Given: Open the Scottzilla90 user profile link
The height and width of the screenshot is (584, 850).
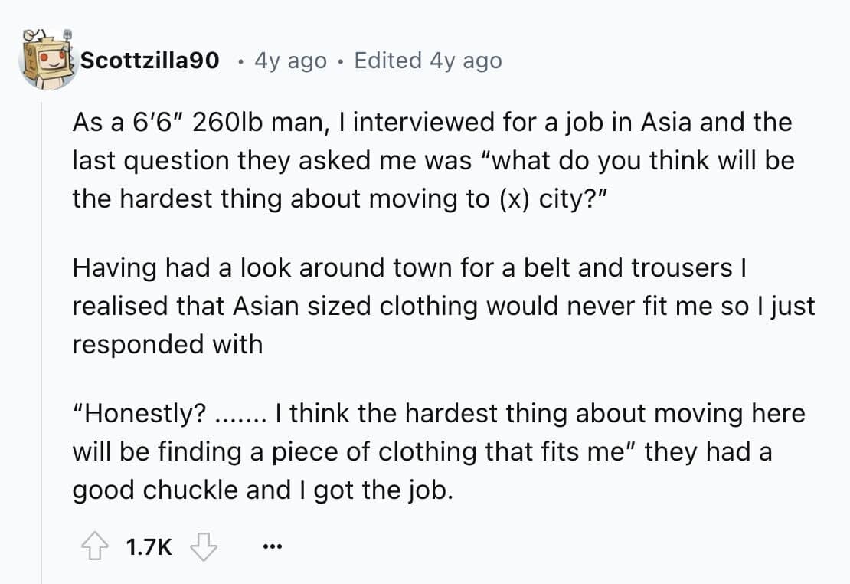Looking at the screenshot, I should click(150, 60).
